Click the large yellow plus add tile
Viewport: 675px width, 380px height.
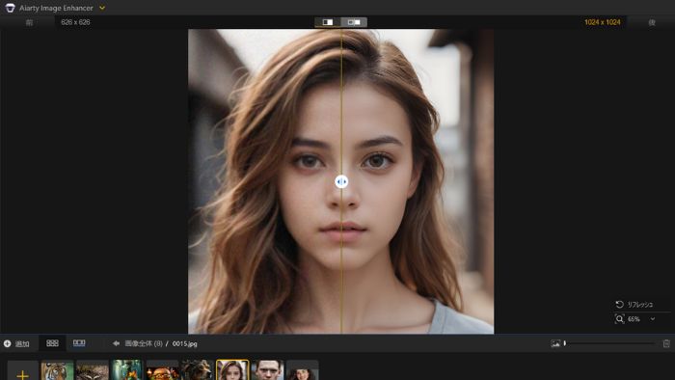pos(22,370)
